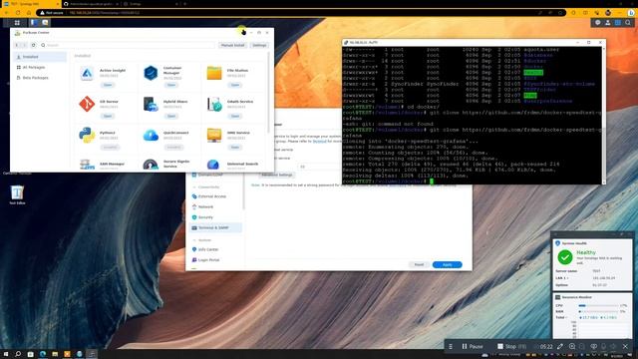The width and height of the screenshot is (638, 359).
Task: Expand LAN 1 selector in System Health widget
Action: pyautogui.click(x=562, y=278)
